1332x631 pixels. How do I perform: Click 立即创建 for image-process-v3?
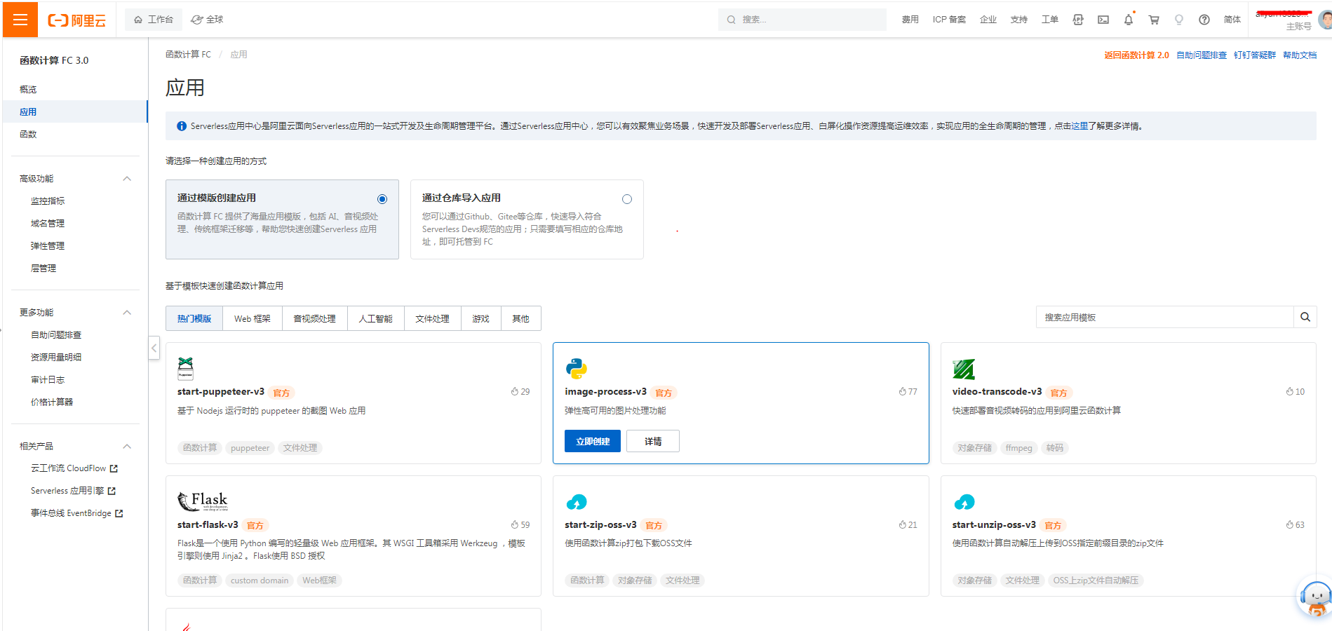point(593,441)
